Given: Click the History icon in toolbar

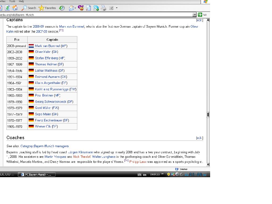Looking at the screenshot, I should click(62, 8).
